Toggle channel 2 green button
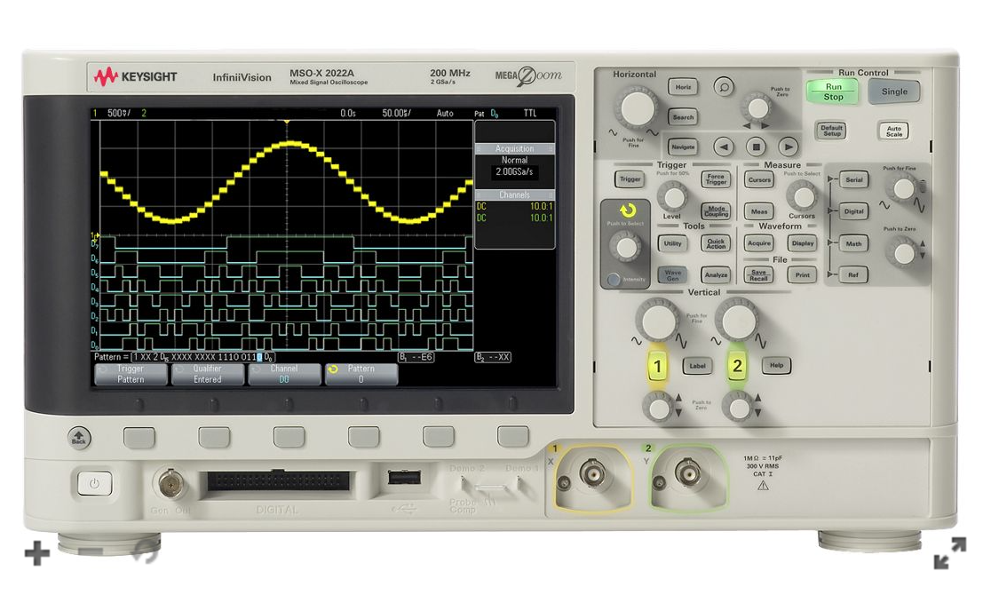Screen dimensions: 991x595 736,366
